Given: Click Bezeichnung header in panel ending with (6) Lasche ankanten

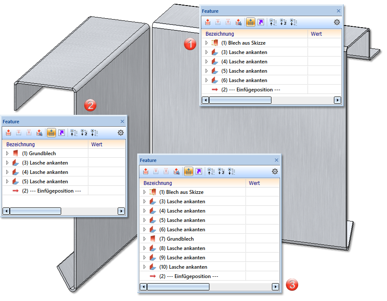Looking at the screenshot, I should (255, 34).
